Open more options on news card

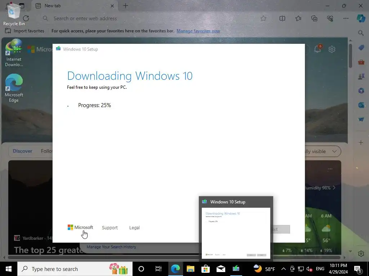330,169
